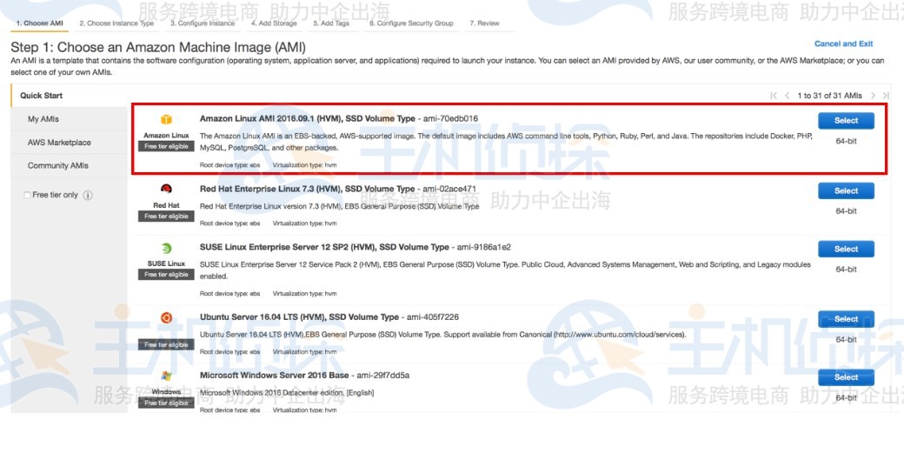Click the Windows flag icon
The height and width of the screenshot is (460, 904).
click(166, 377)
